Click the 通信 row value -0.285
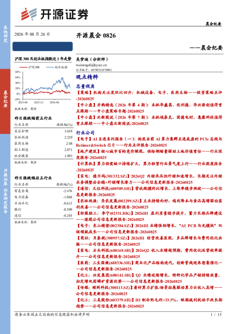The height and width of the screenshot is (334, 236). 68,215
